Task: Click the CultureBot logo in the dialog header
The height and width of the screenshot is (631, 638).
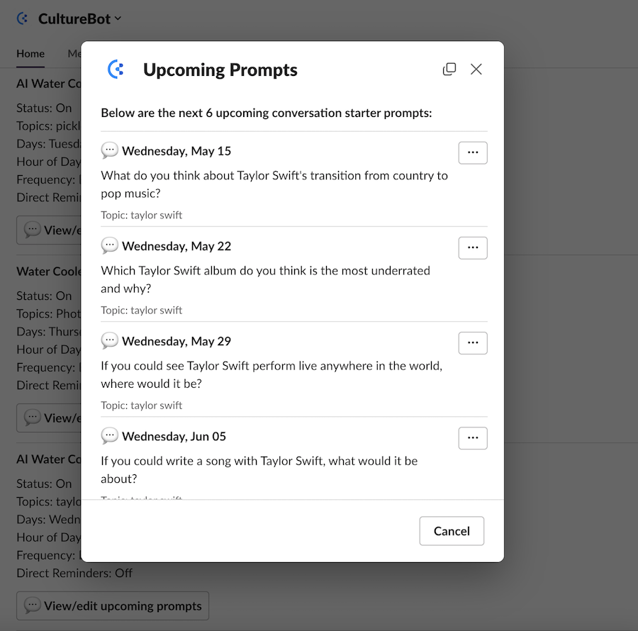Action: click(116, 69)
